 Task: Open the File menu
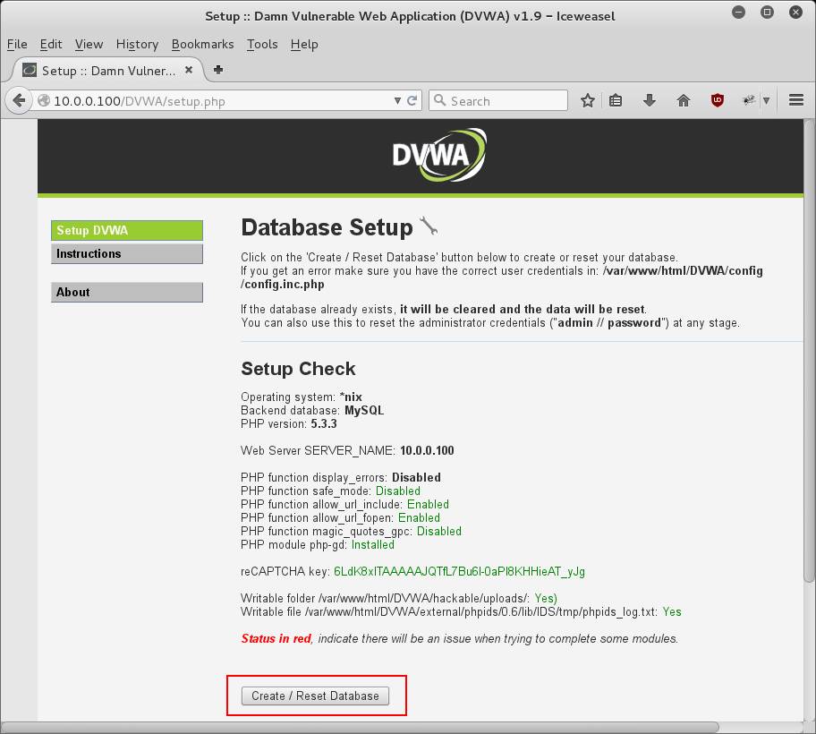click(17, 44)
